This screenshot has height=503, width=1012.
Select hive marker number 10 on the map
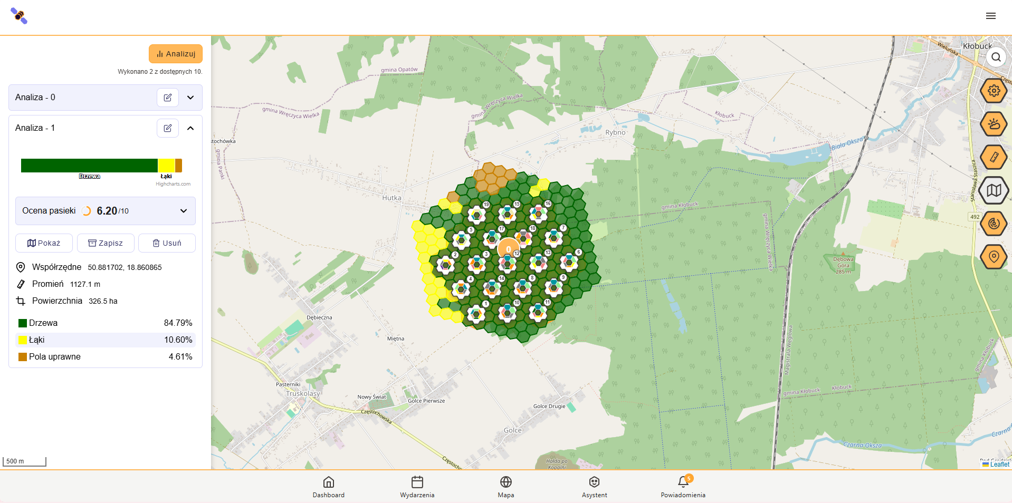point(508,313)
